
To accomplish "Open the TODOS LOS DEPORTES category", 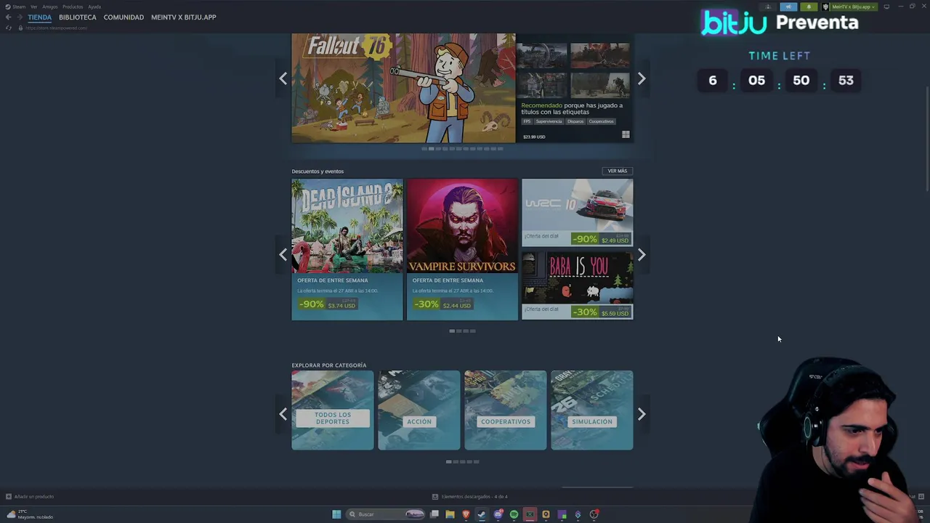I will point(333,410).
